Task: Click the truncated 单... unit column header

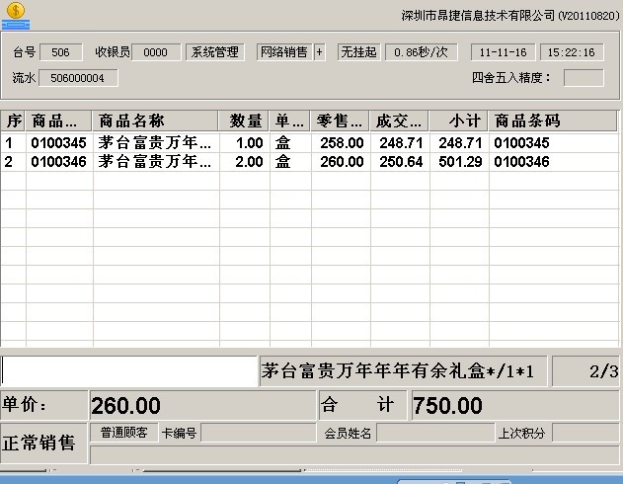Action: click(x=290, y=121)
